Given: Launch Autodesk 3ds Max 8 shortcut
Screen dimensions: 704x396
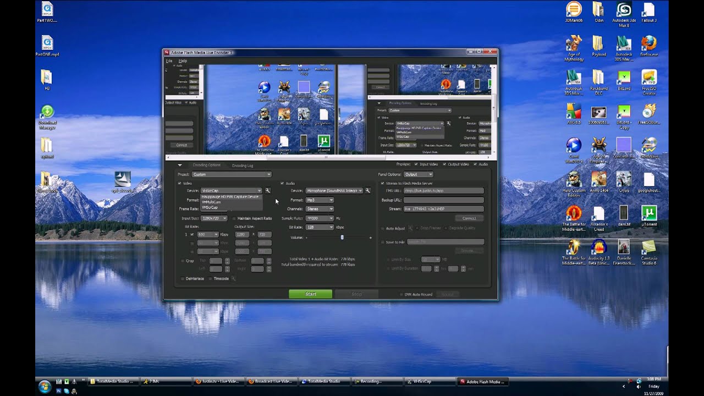Looking at the screenshot, I should [624, 15].
